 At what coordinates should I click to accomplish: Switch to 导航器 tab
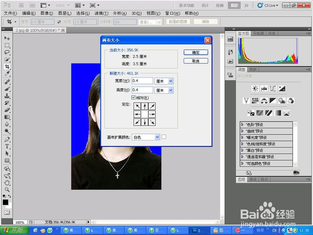258,33
